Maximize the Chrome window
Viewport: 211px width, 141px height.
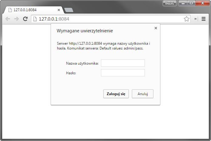tap(191, 3)
